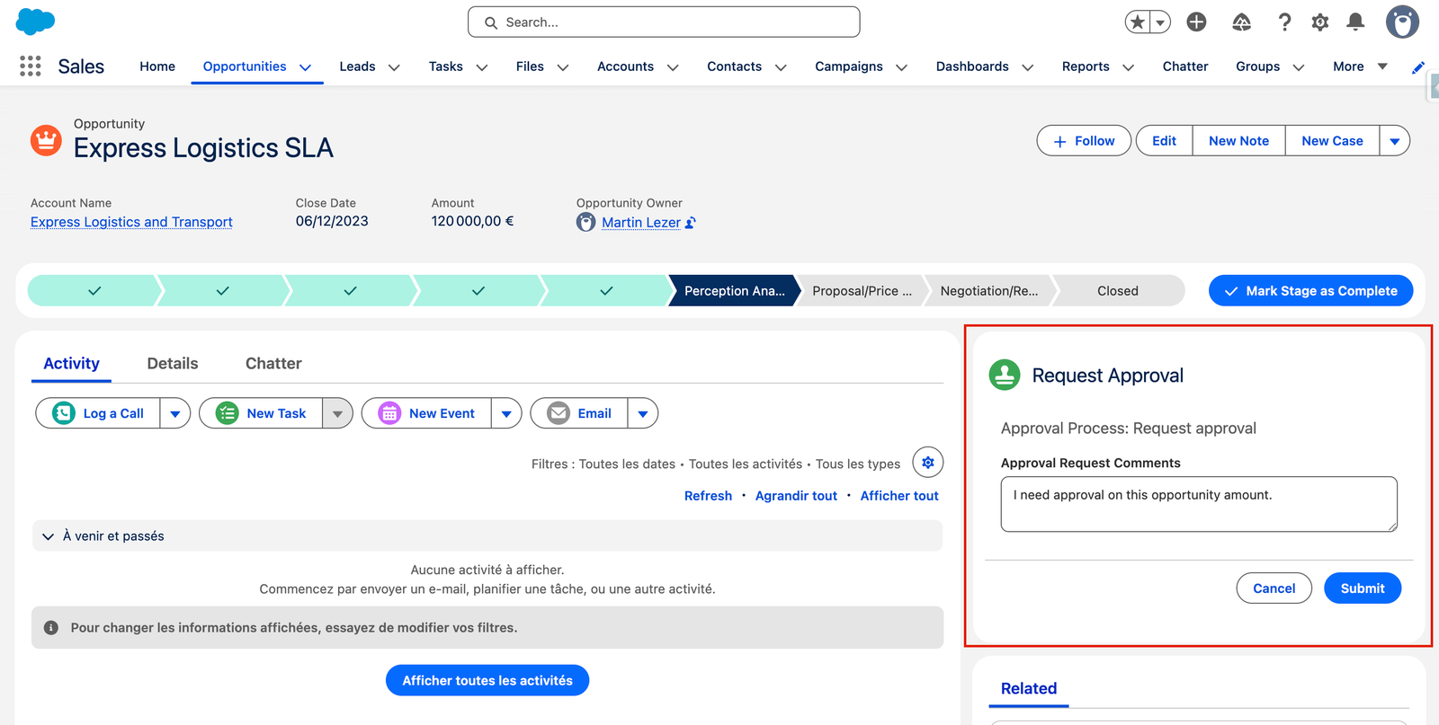1439x725 pixels.
Task: Click Mark Stage as Complete
Action: tap(1310, 291)
